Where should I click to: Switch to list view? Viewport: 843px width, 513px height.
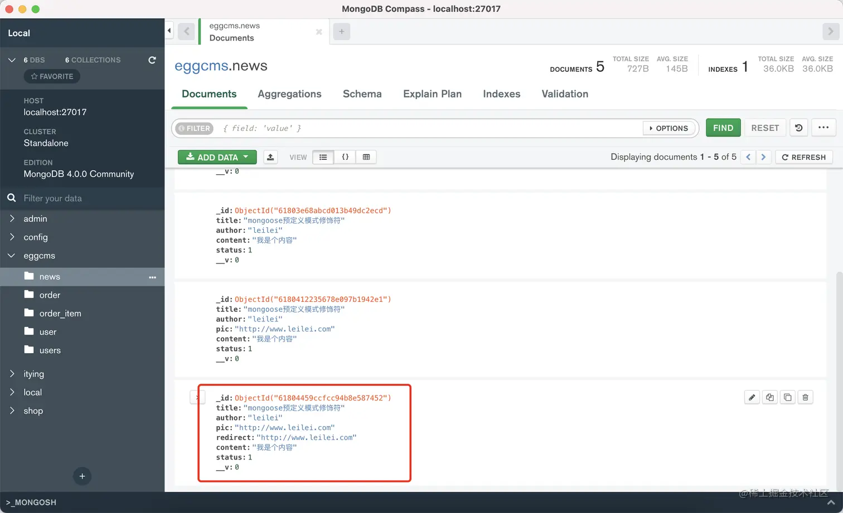pos(323,157)
